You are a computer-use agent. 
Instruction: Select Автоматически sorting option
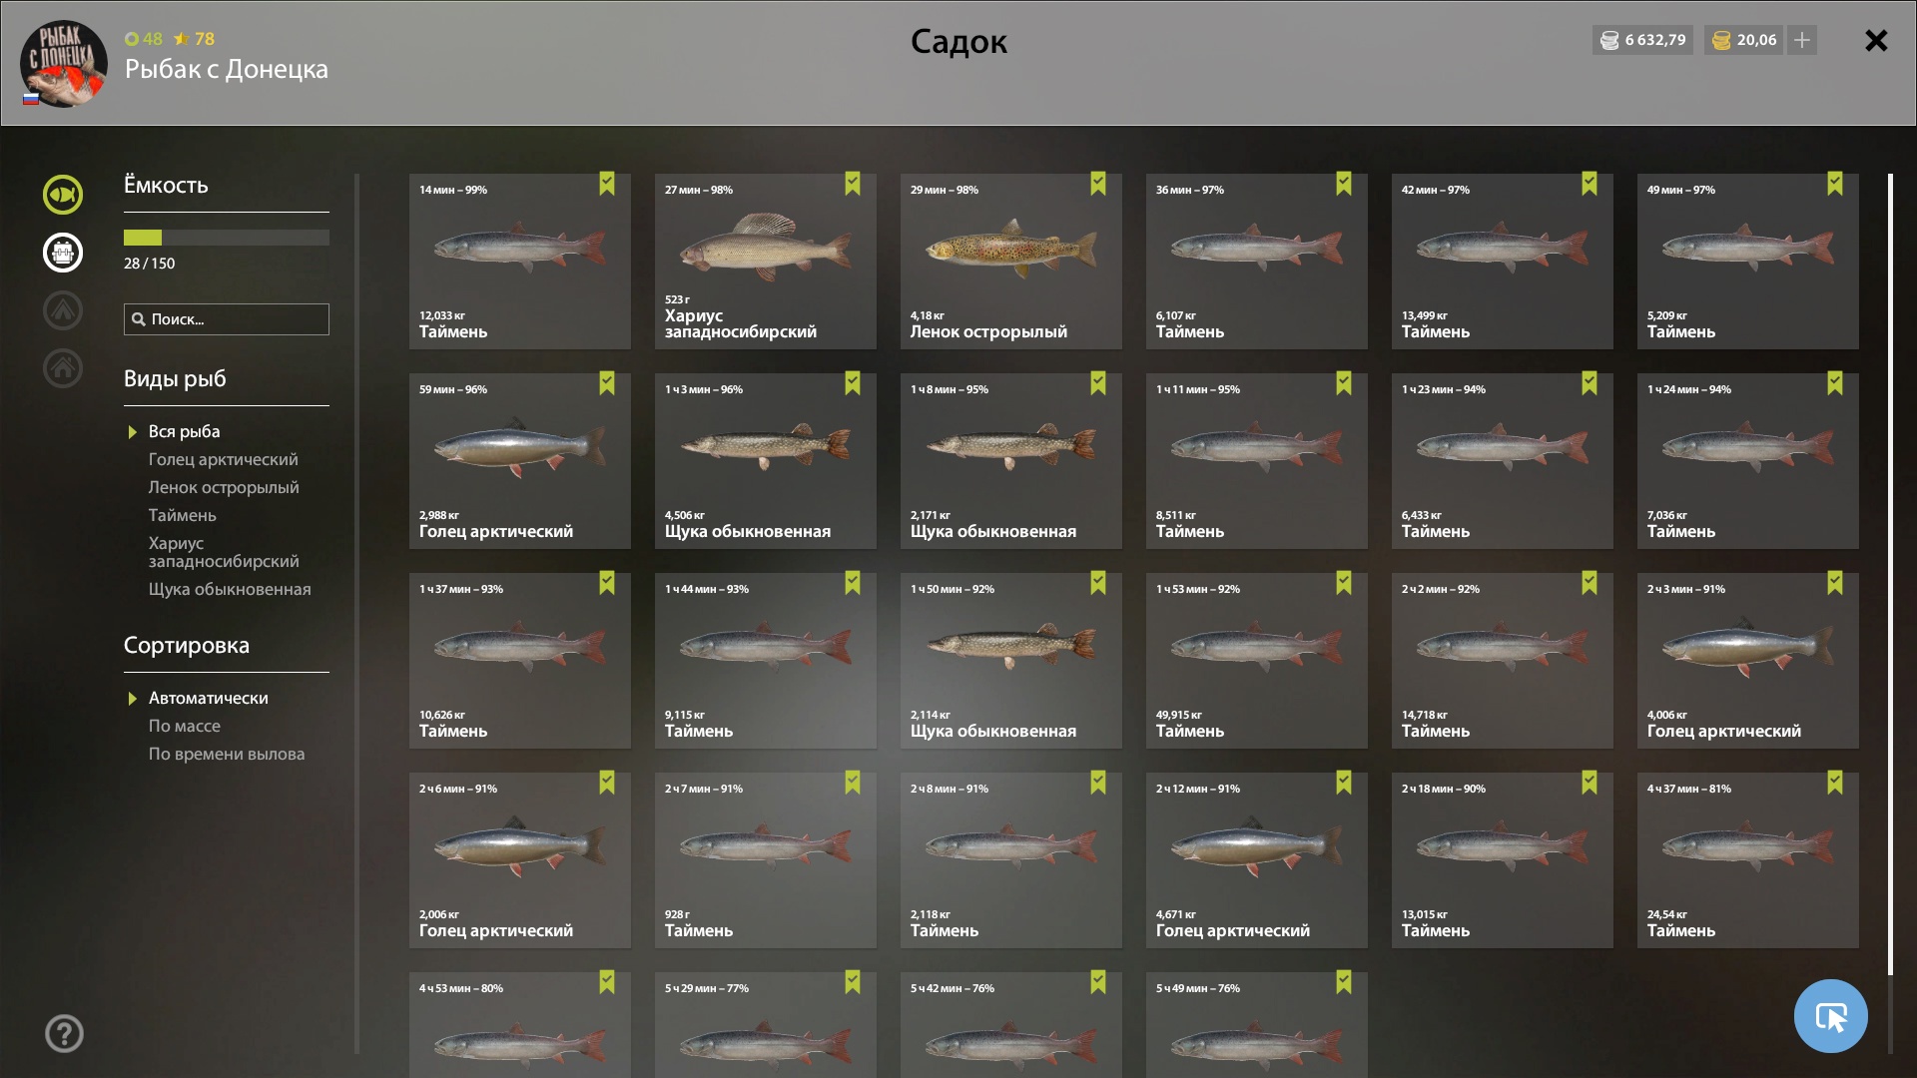(x=209, y=698)
